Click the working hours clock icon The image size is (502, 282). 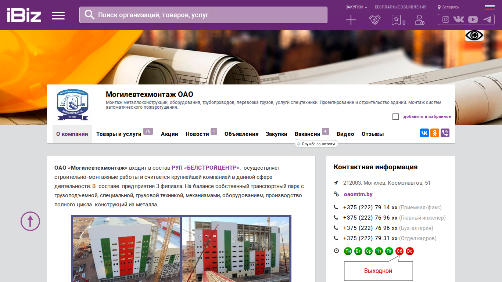(336, 251)
